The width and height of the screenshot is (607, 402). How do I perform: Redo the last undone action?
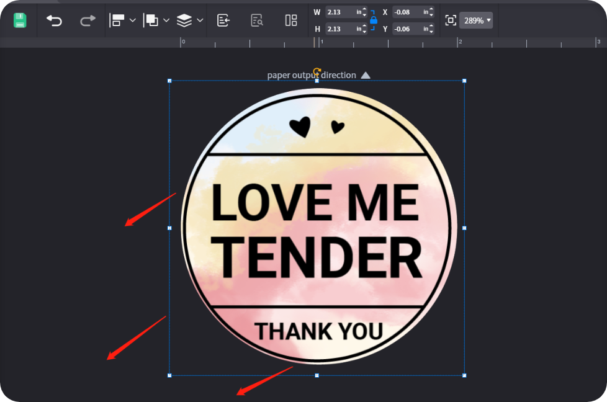coord(88,20)
